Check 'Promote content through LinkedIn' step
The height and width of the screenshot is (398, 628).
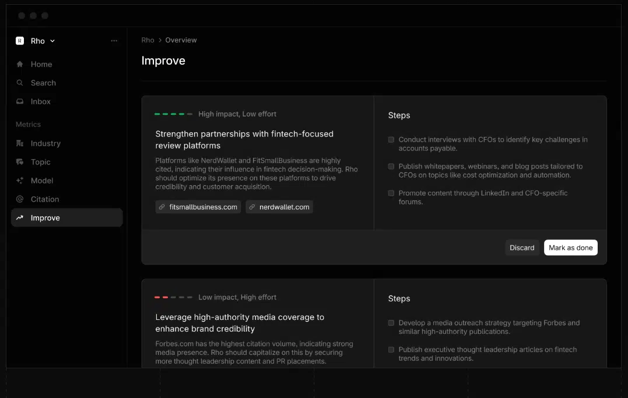click(391, 193)
